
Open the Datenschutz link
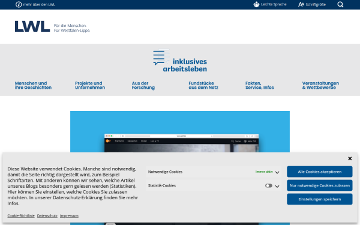(x=47, y=216)
